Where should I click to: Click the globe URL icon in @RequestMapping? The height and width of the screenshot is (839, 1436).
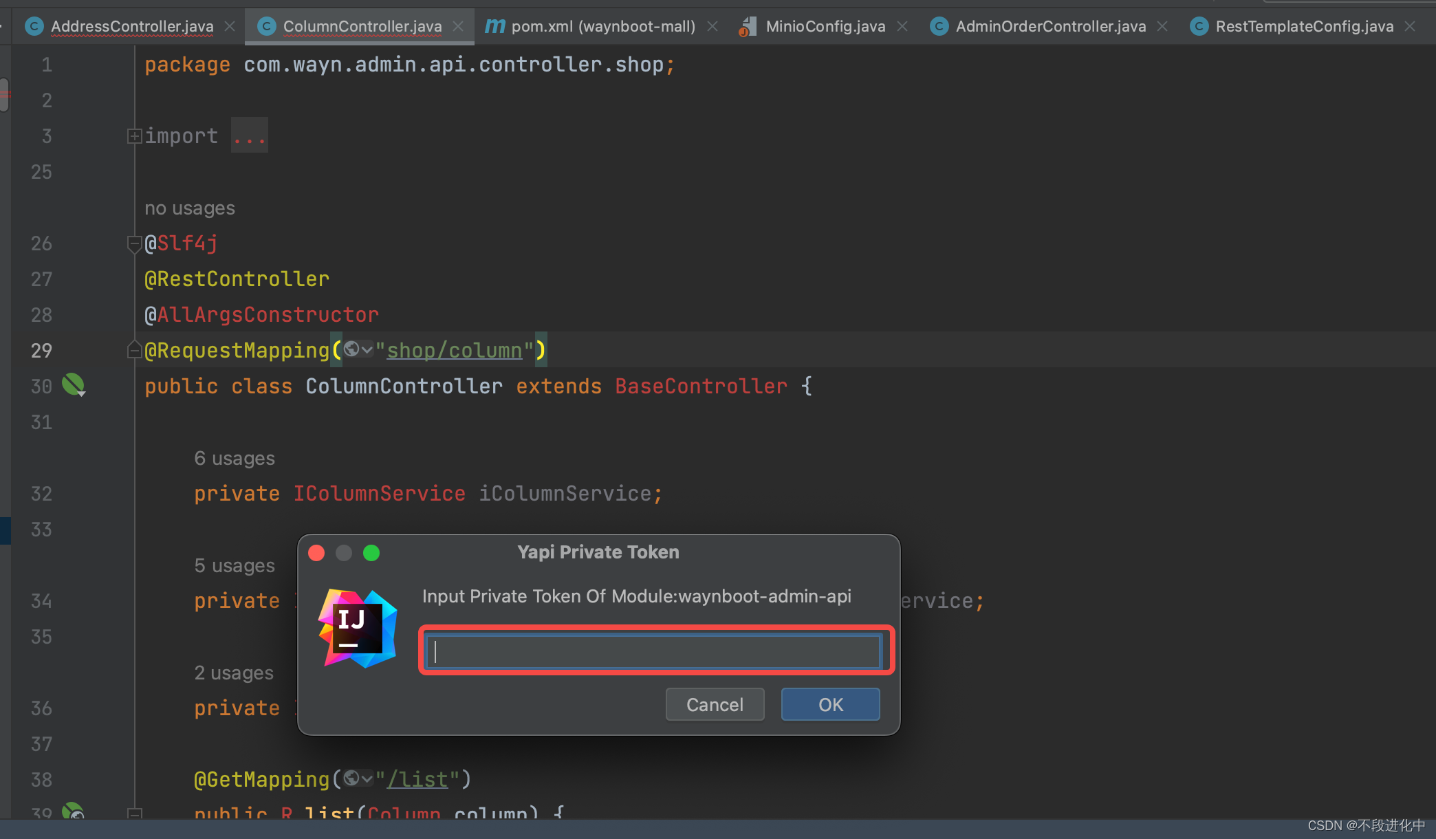[351, 349]
